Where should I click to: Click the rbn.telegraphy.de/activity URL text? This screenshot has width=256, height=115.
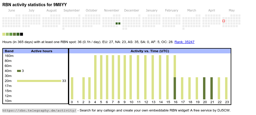click(x=39, y=110)
